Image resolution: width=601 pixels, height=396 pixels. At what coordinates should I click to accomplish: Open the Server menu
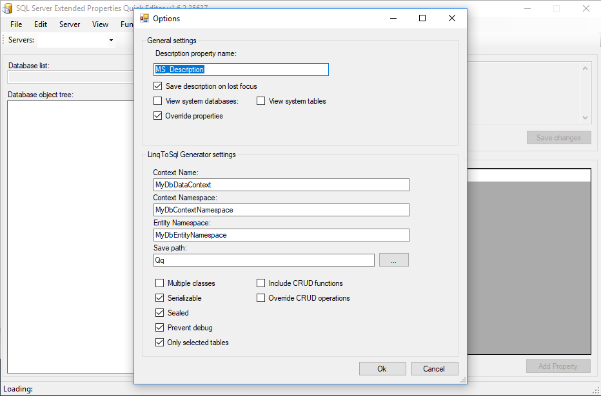point(70,24)
